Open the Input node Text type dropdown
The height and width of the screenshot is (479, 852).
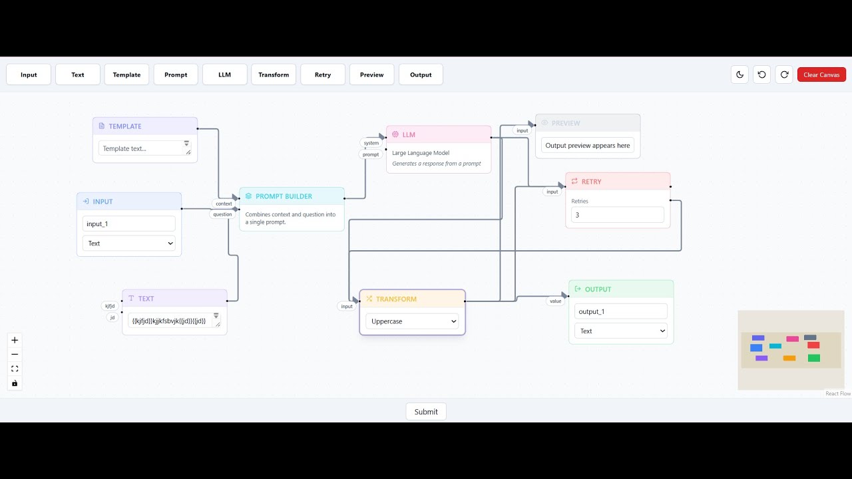(x=129, y=243)
